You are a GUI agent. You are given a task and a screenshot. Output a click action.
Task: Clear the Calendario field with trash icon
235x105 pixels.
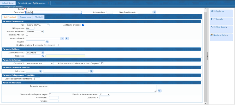tap(91, 71)
